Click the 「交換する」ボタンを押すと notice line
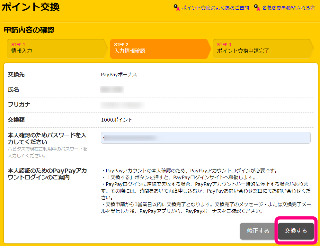The height and width of the screenshot is (246, 320). pyautogui.click(x=178, y=178)
